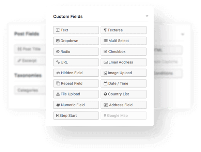Add a Repeat Field
This screenshot has height=152, width=201.
click(x=76, y=83)
